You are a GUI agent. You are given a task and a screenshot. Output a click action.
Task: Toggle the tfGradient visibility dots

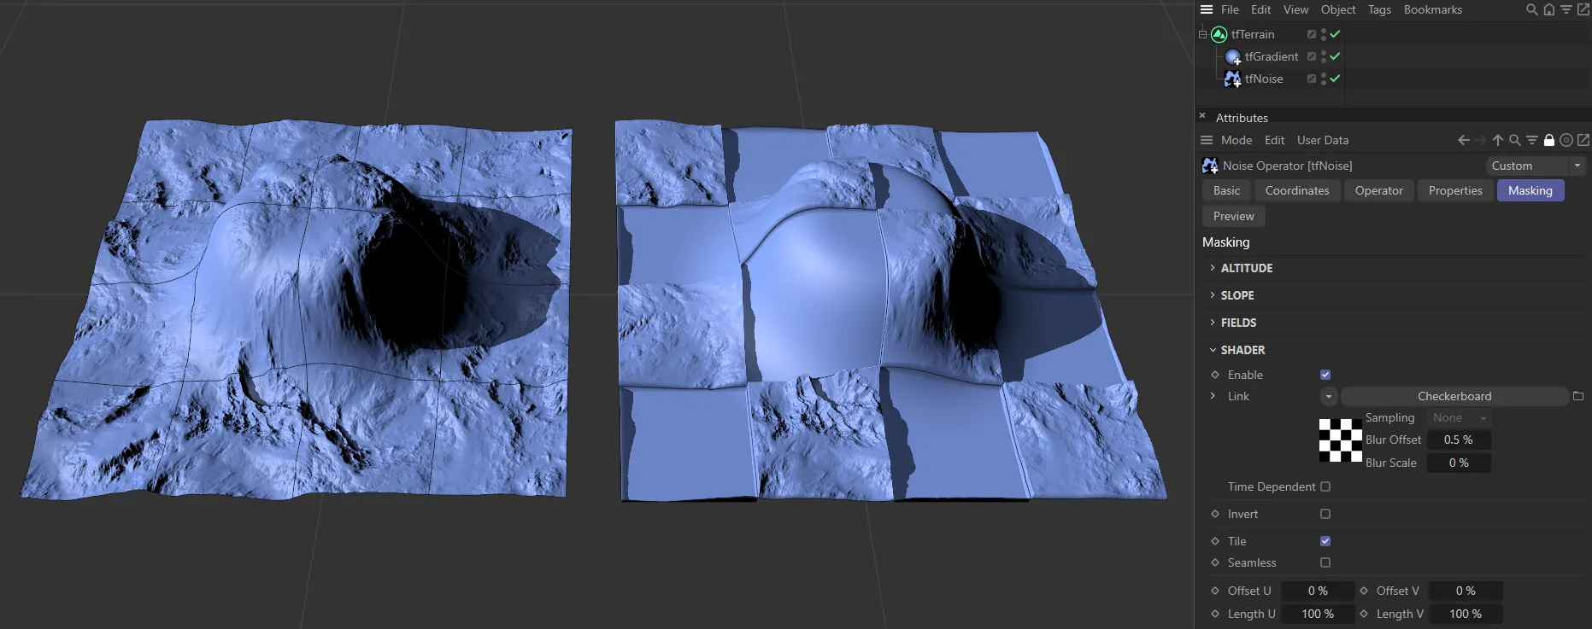tap(1324, 56)
